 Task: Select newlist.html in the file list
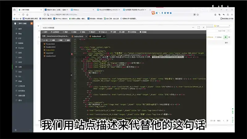tap(51, 56)
